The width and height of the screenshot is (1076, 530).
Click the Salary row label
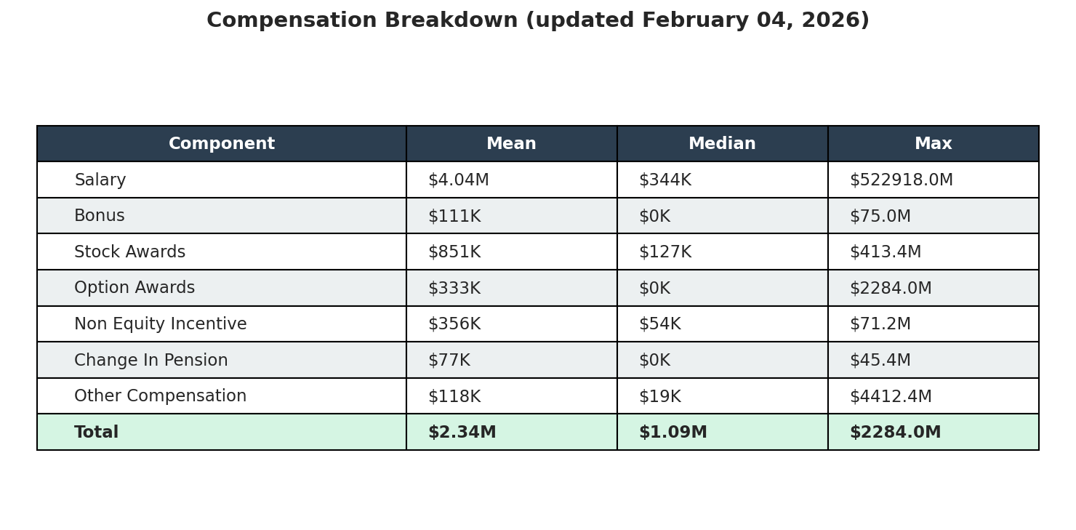tap(100, 180)
